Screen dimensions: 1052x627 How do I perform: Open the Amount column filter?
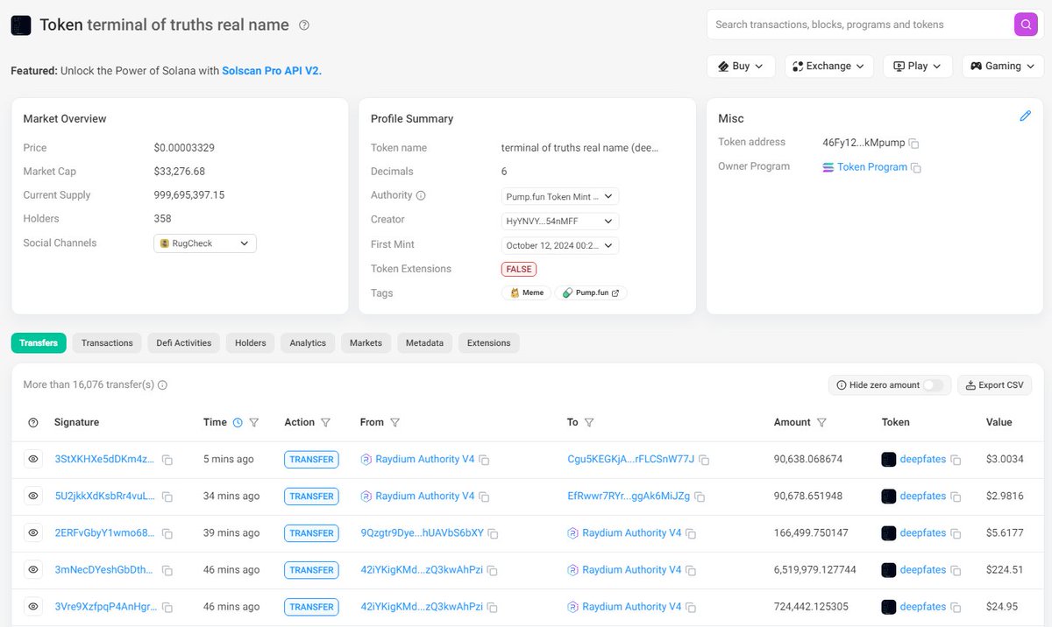821,423
